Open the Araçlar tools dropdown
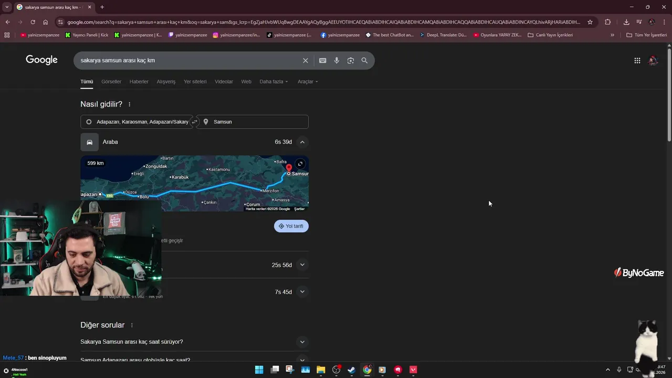This screenshot has height=378, width=672. click(308, 82)
